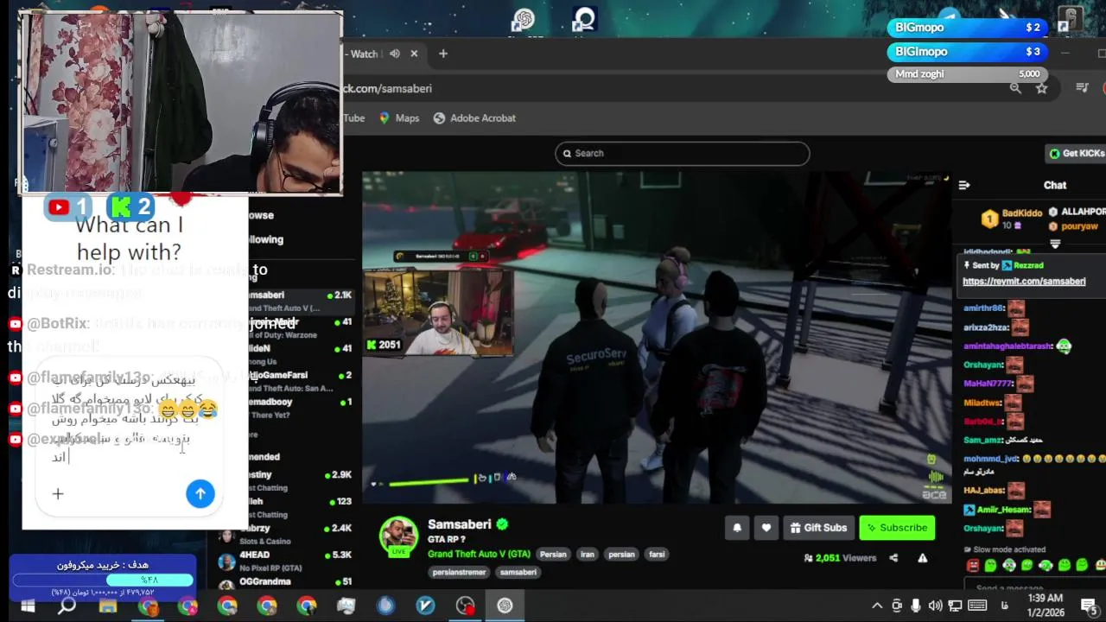The image size is (1106, 622).
Task: Open the OBS Studio taskbar icon
Action: (465, 606)
